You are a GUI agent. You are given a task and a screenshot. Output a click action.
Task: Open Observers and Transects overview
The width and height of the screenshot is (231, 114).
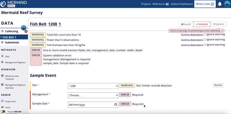(x=12, y=77)
